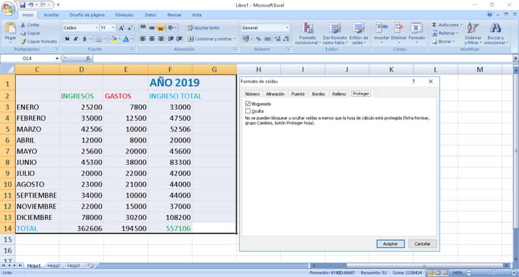This screenshot has width=519, height=277.
Task: Open Ordenar y filtrar menu
Action: coord(472,34)
